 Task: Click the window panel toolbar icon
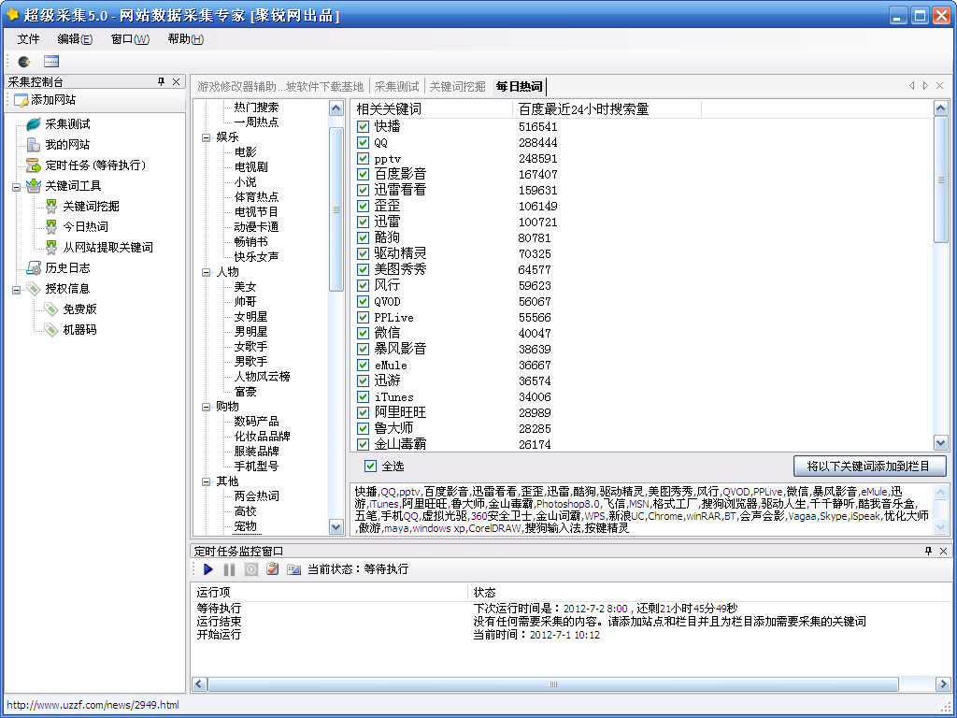point(51,61)
